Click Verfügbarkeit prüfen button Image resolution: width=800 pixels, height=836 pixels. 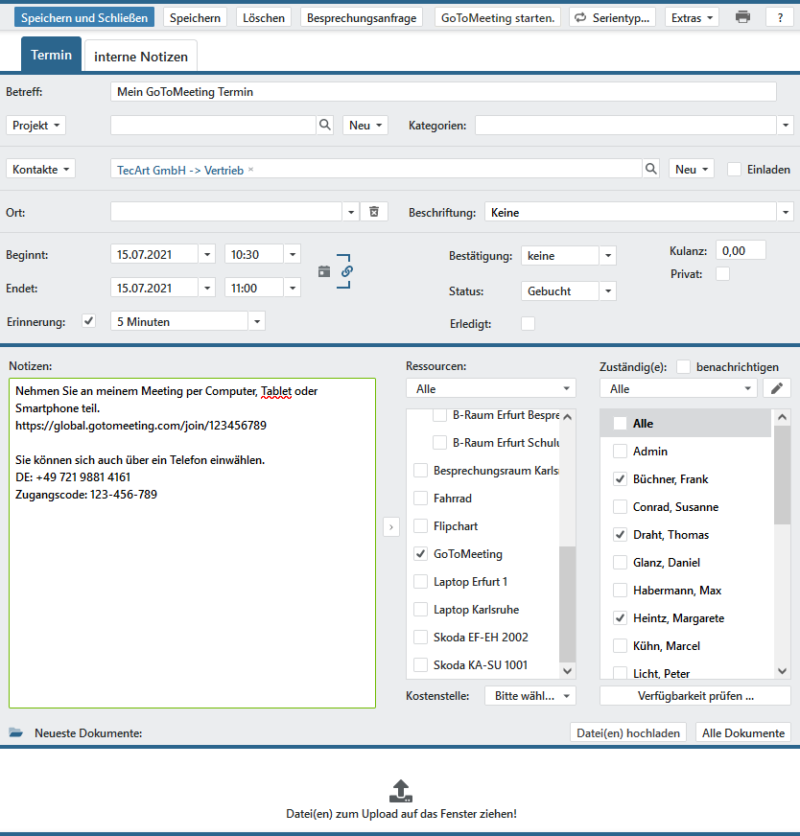pos(695,695)
